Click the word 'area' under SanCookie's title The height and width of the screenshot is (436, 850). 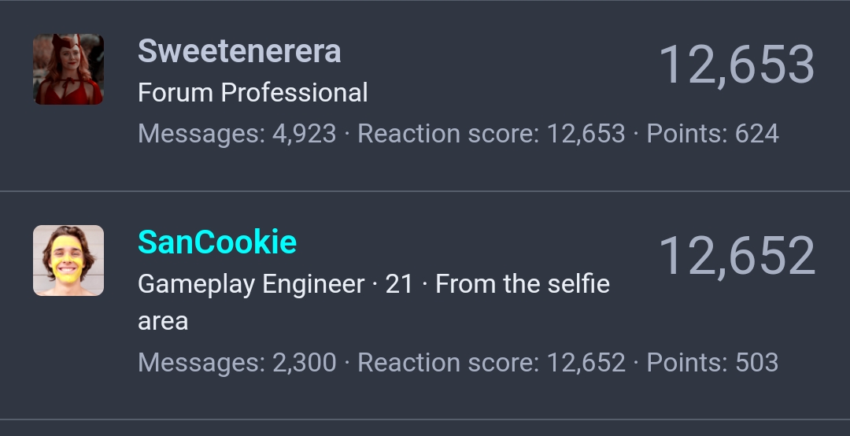[163, 322]
